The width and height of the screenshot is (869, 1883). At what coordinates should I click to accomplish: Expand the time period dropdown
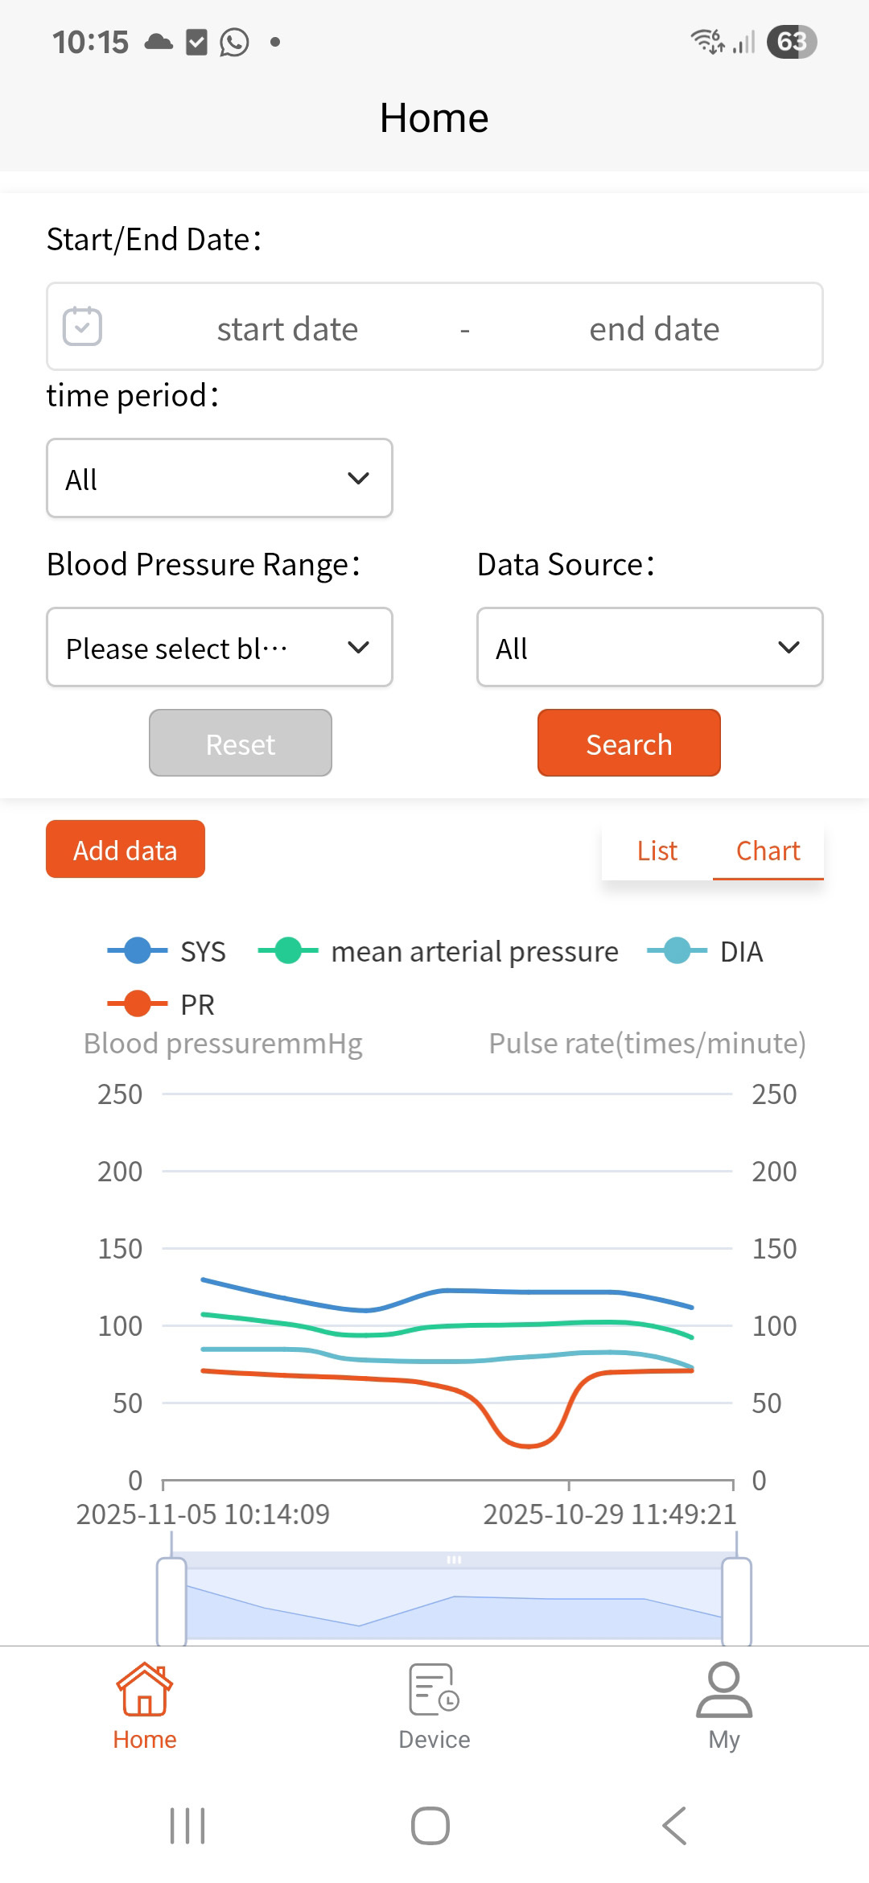[220, 479]
